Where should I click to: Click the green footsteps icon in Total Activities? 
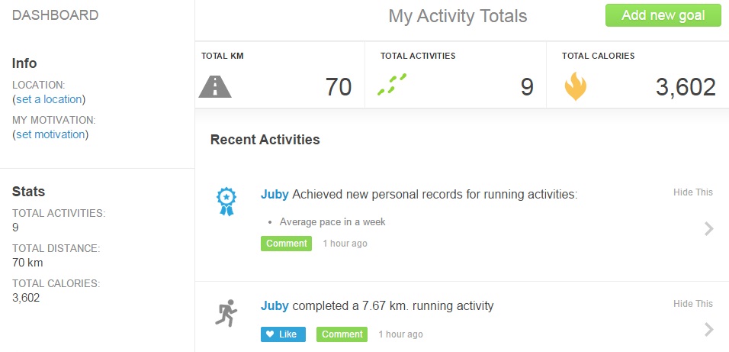[x=392, y=84]
